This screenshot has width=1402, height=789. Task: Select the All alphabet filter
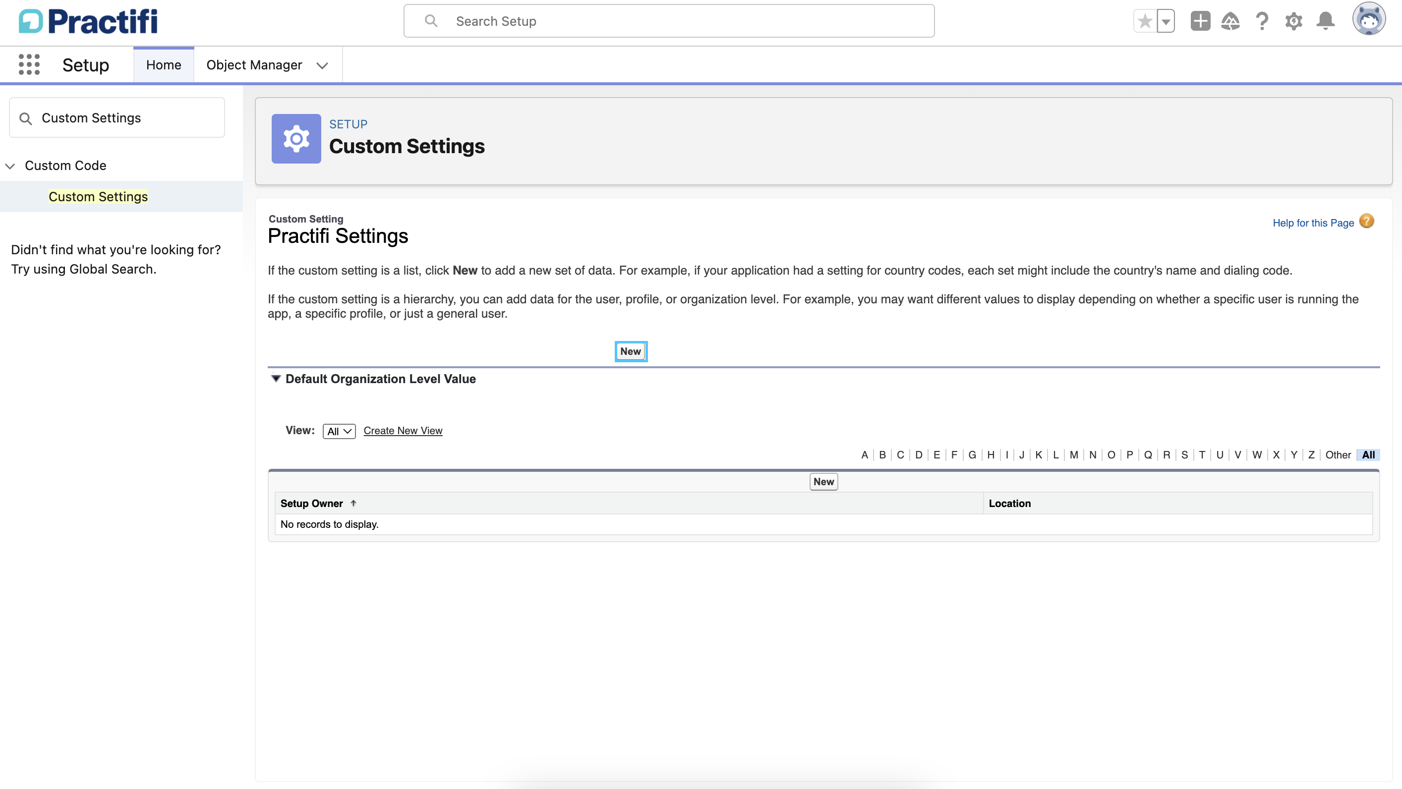coord(1368,455)
